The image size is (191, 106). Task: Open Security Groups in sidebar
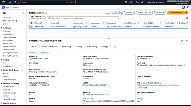(x=9, y=87)
